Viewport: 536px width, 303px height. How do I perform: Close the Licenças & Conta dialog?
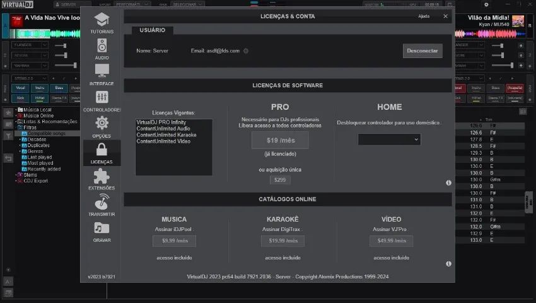tap(445, 16)
